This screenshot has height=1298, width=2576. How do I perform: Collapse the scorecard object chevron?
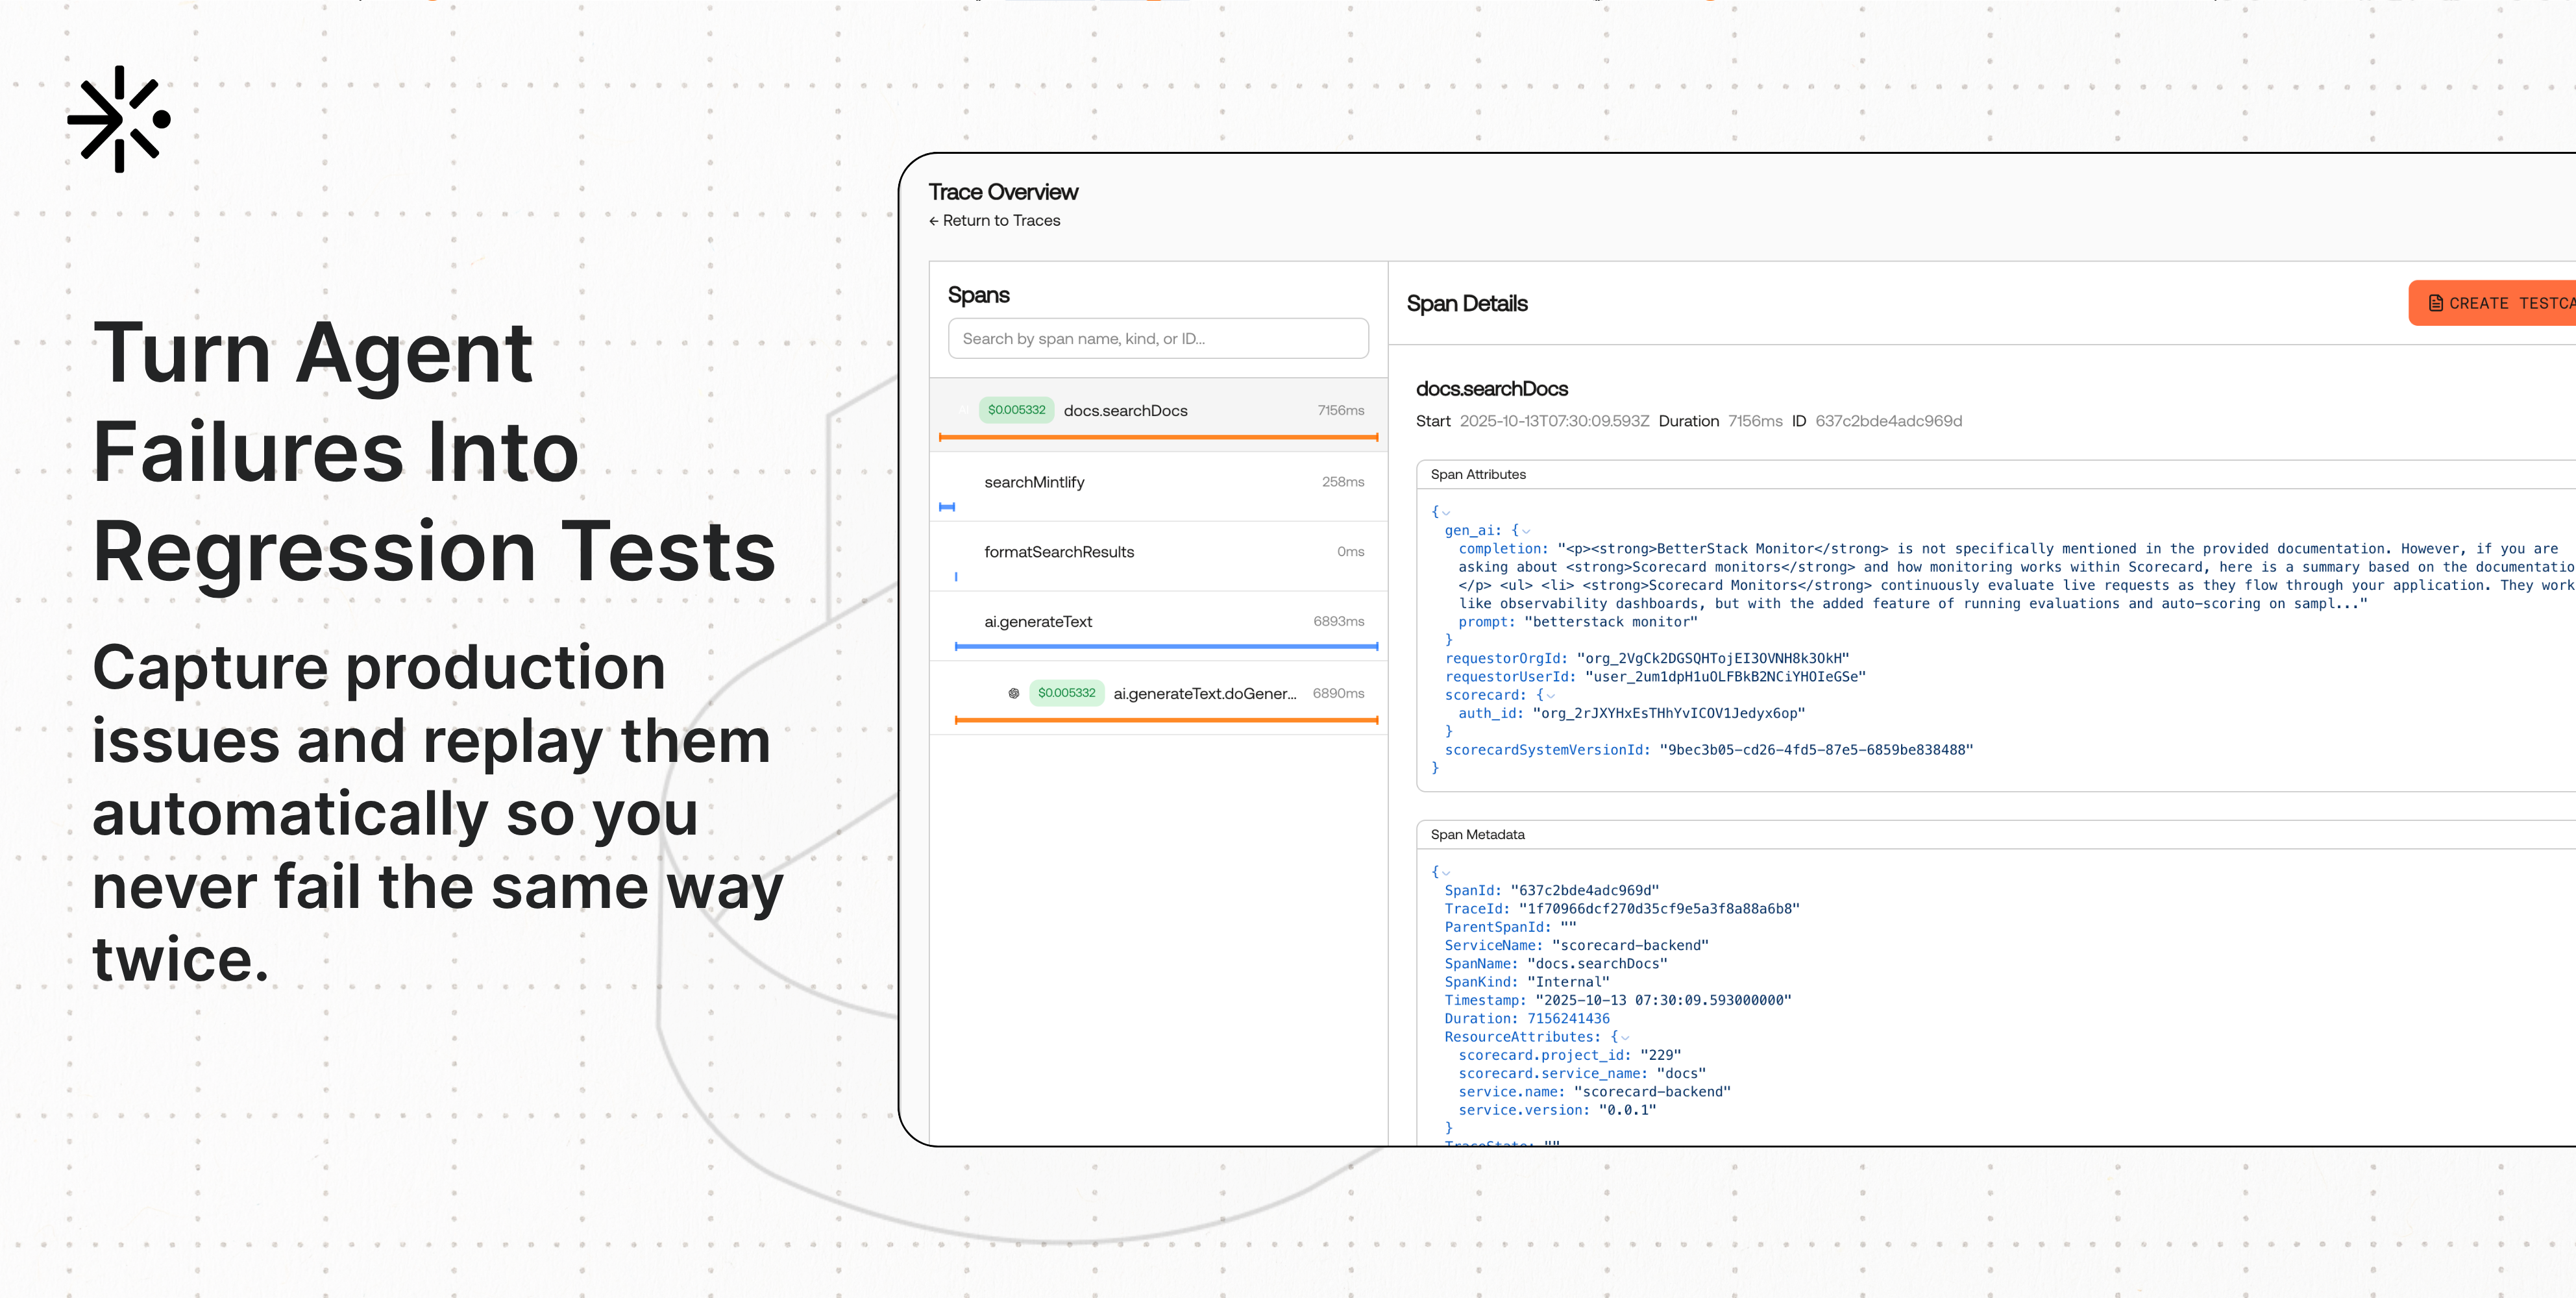pyautogui.click(x=1551, y=696)
